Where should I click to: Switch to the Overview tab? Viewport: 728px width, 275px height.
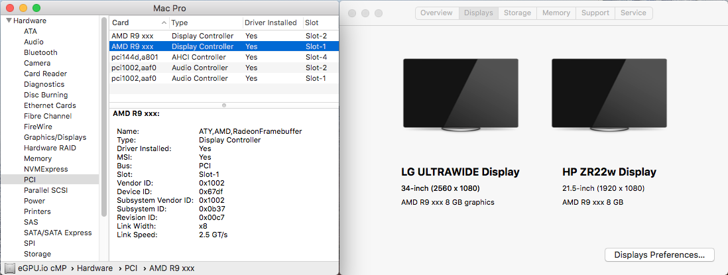click(x=436, y=13)
